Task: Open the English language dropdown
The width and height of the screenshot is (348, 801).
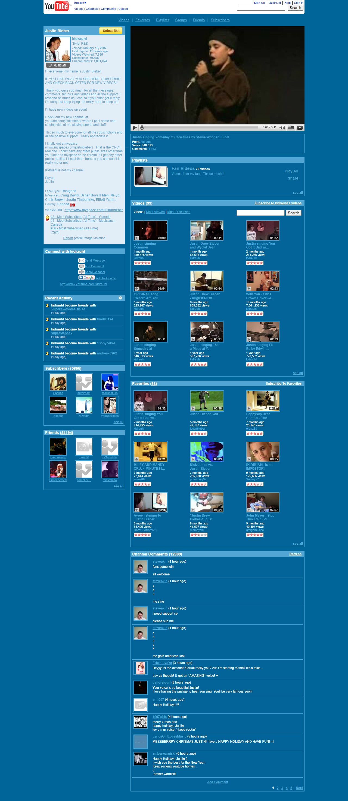Action: (x=80, y=3)
